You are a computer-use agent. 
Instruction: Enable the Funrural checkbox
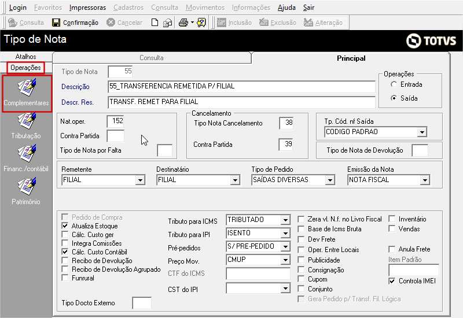coord(65,278)
